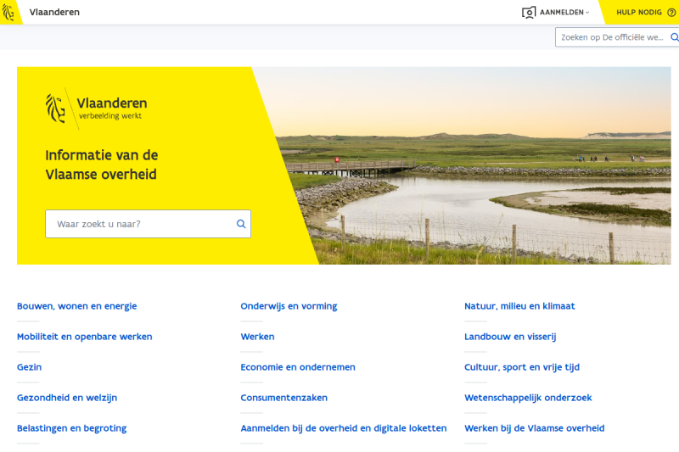The height and width of the screenshot is (452, 679).
Task: Click the Hulp nodig question mark icon
Action: 671,13
